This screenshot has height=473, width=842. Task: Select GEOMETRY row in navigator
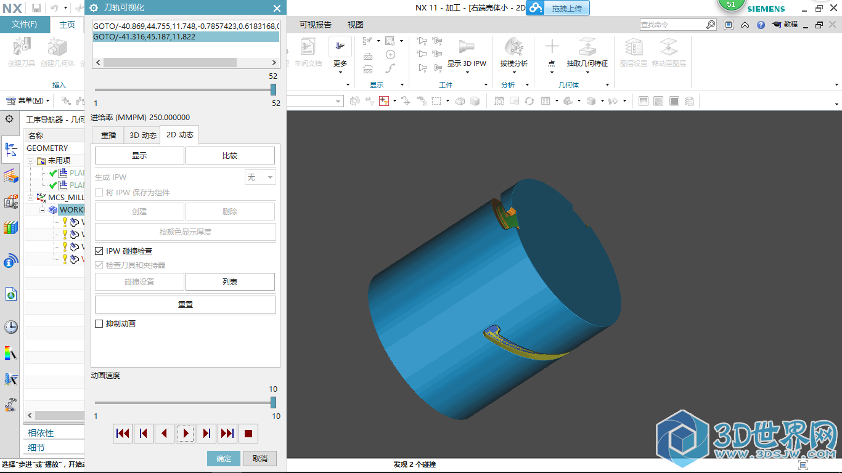pyautogui.click(x=54, y=148)
